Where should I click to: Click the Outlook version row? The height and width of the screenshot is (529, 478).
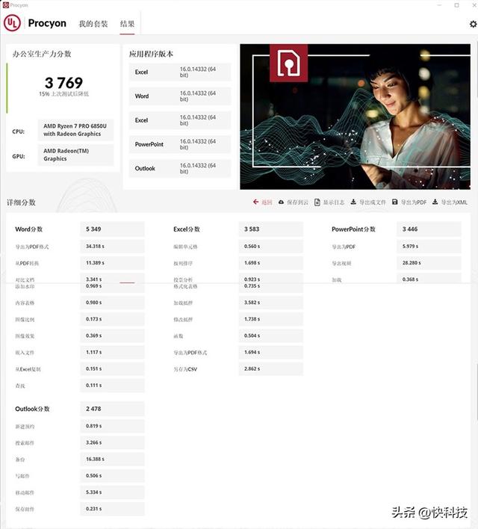tap(180, 168)
